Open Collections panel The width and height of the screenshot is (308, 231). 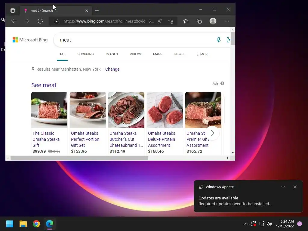[x=199, y=21]
